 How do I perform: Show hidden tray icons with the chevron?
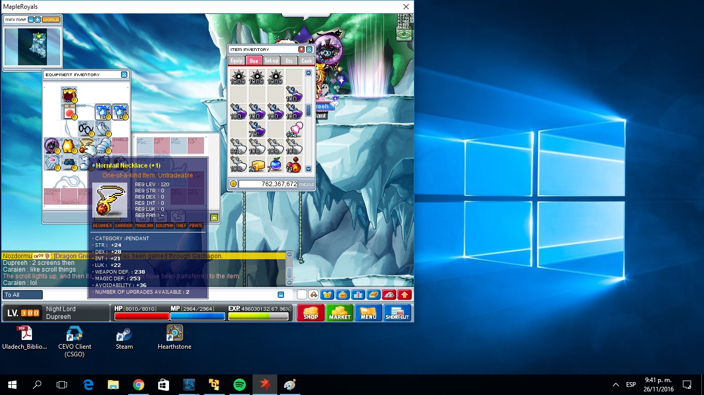point(616,384)
